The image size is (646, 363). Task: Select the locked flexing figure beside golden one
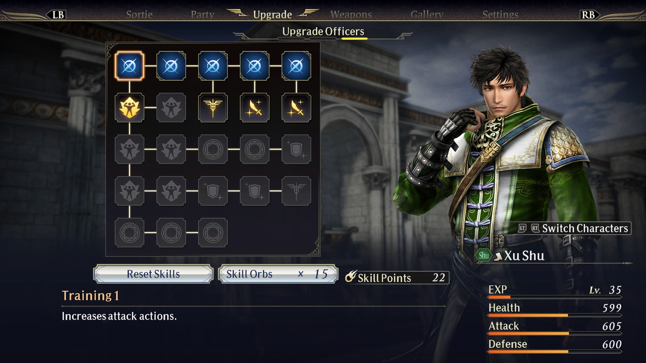pos(171,108)
